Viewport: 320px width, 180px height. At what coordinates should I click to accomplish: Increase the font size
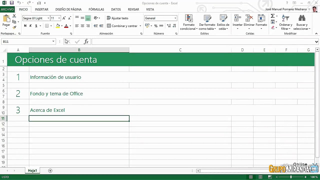click(64, 18)
